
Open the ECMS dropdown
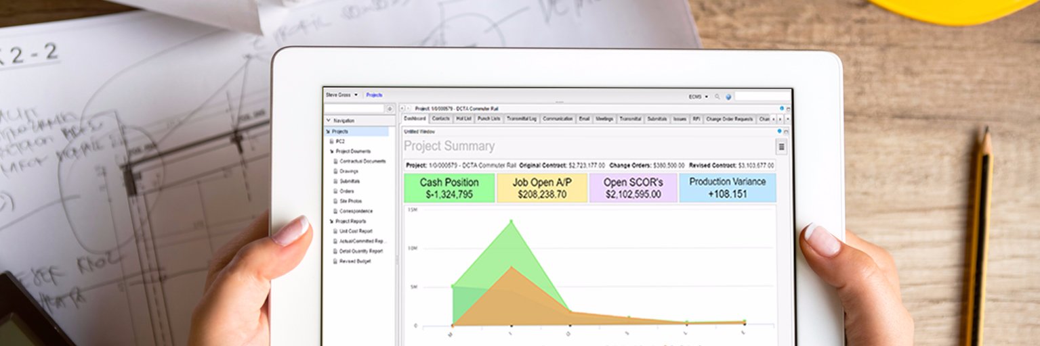(699, 97)
